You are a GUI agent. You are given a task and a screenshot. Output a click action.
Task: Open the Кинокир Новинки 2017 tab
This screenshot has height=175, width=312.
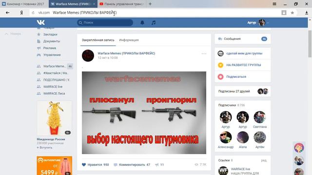coord(24,4)
